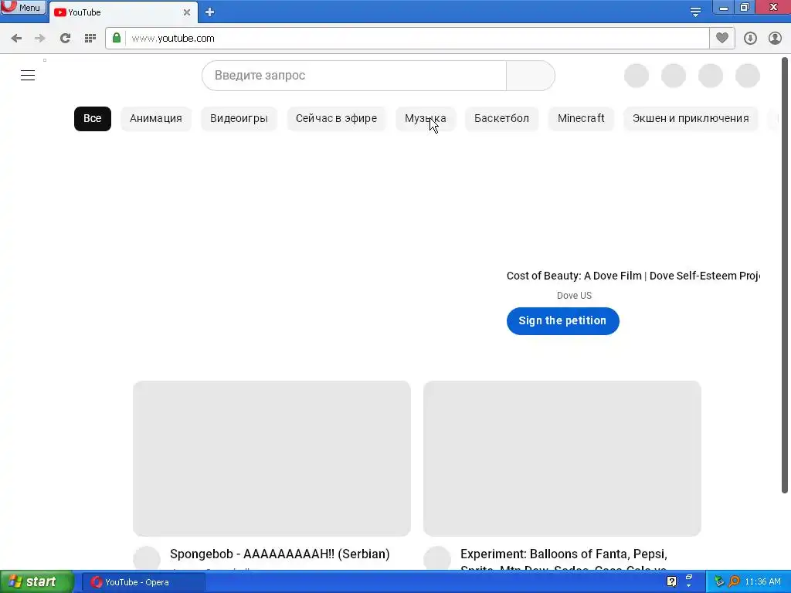This screenshot has width=791, height=593.
Task: Select the 'Все' filter chip
Action: pos(93,118)
